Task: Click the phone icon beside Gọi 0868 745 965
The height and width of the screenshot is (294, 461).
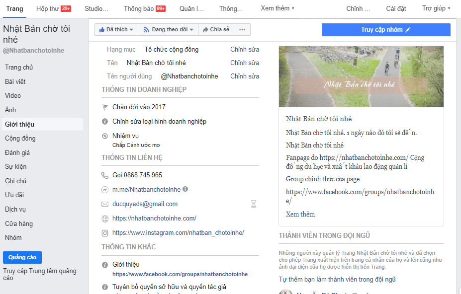Action: point(105,175)
